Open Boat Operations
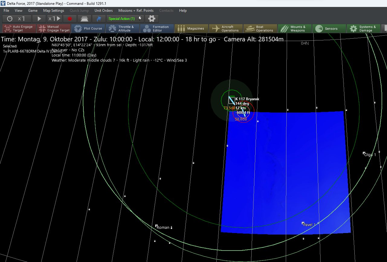The height and width of the screenshot is (262, 387). [x=260, y=29]
